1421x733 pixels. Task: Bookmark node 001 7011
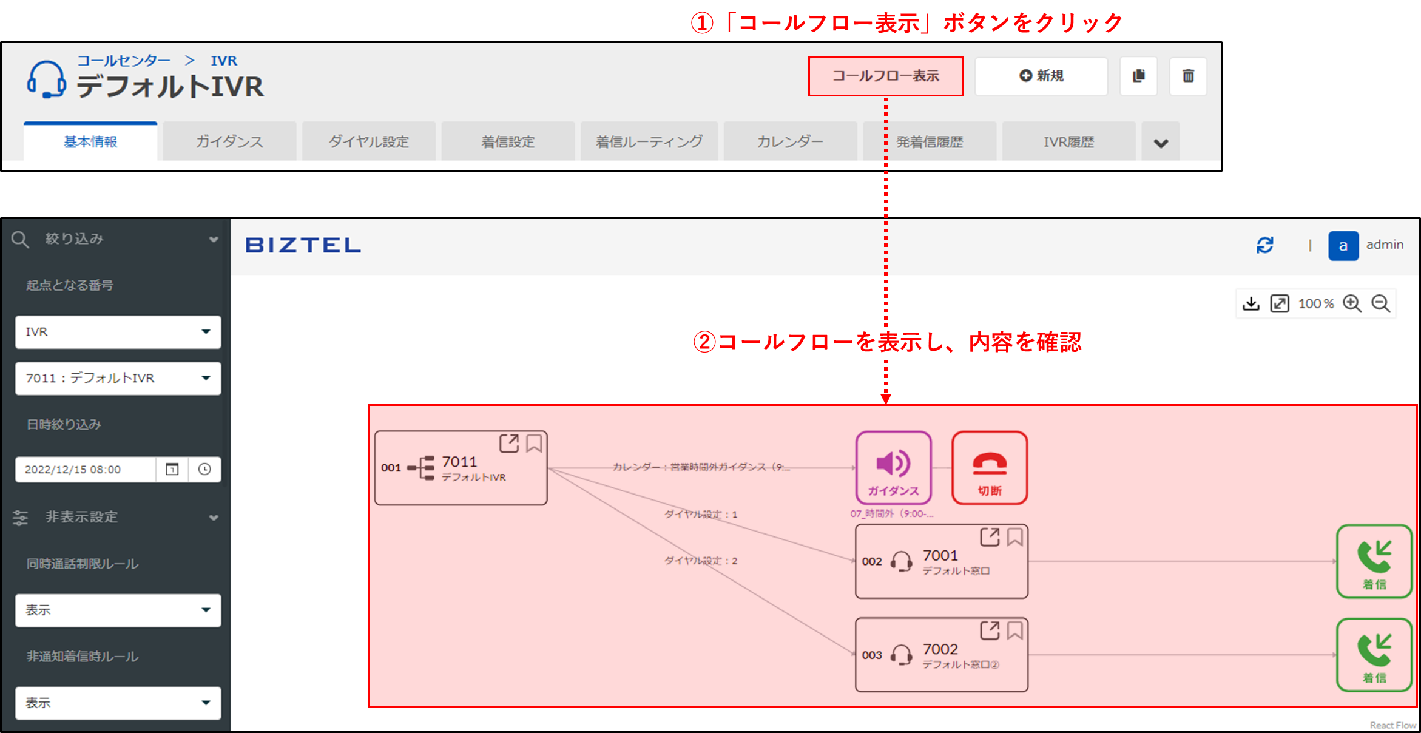pyautogui.click(x=534, y=444)
